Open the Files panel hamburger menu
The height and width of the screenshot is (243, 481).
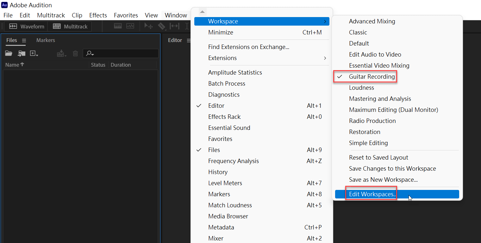point(24,40)
